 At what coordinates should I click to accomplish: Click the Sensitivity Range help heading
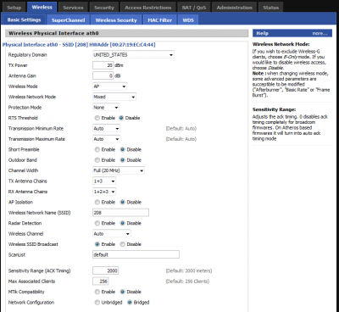coord(275,109)
